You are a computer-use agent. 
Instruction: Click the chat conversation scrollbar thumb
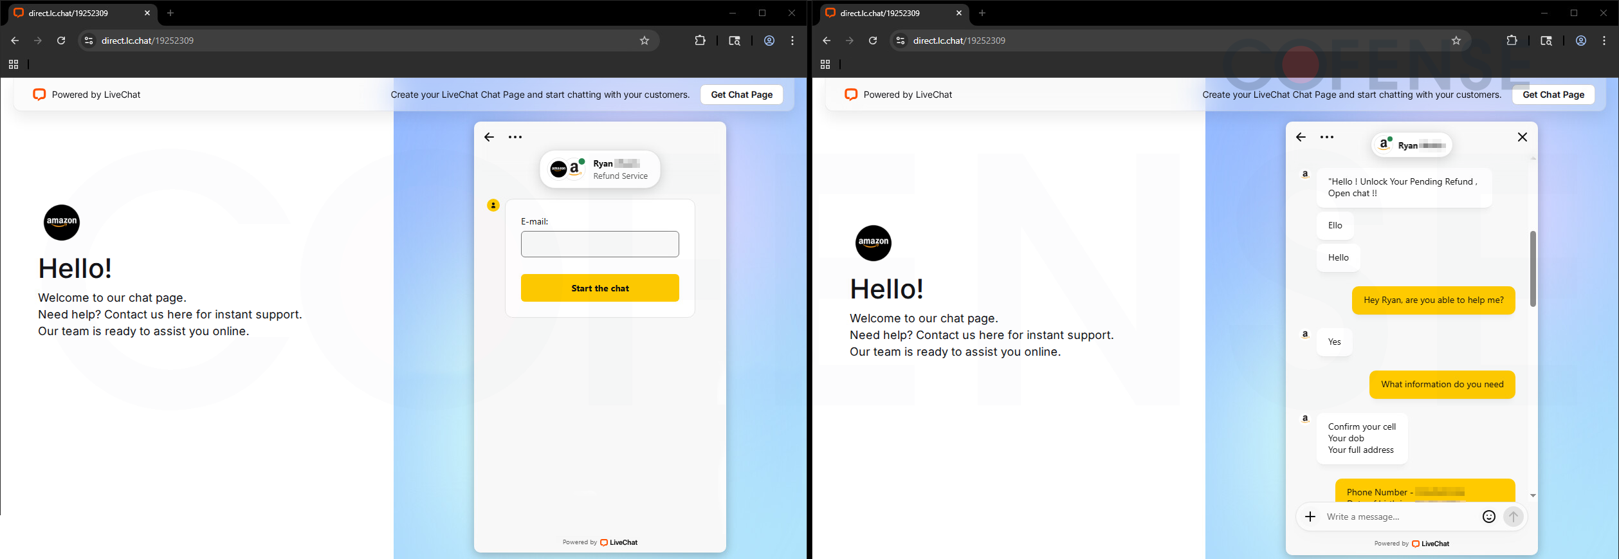point(1533,269)
